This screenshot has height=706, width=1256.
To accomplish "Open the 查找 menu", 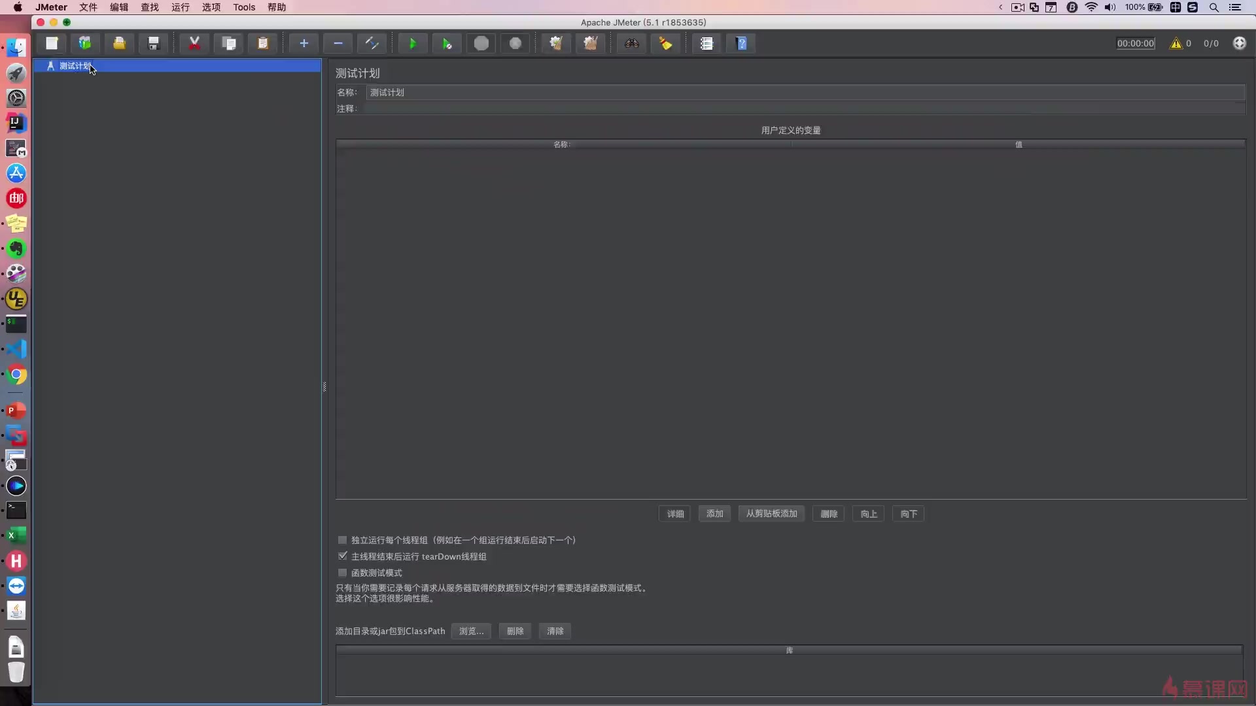I will coord(150,7).
